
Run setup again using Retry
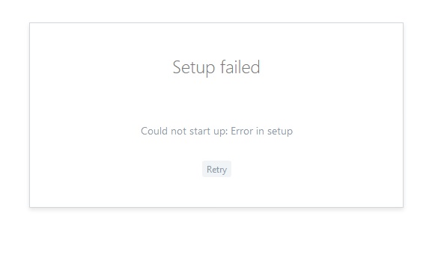(x=216, y=169)
